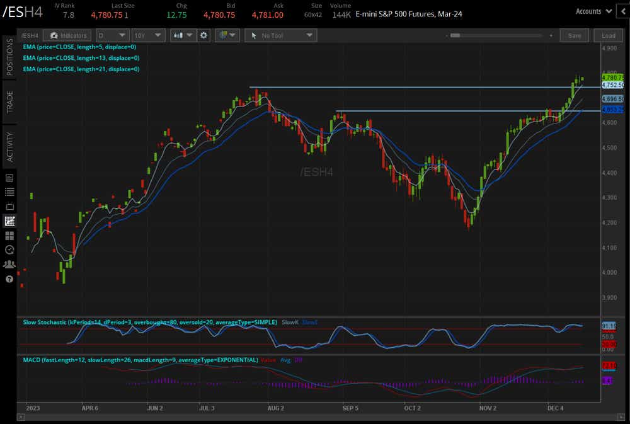Open the chart style candlestick dropdown
This screenshot has height=424, width=630.
[x=183, y=36]
